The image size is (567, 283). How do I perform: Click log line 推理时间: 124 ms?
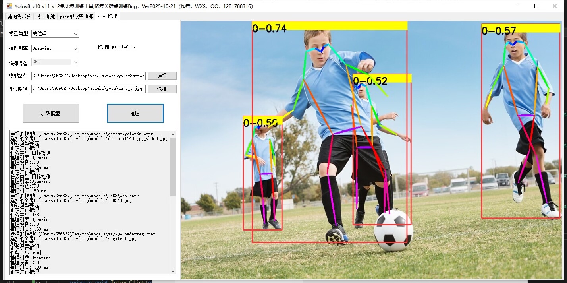pos(29,167)
